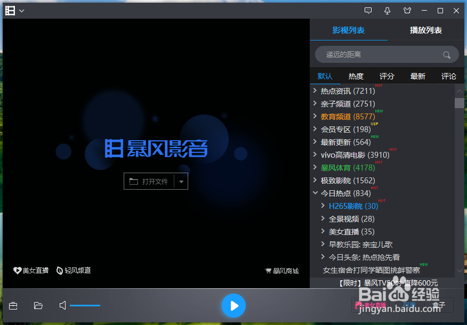Open 暴风商城 shopping cart link
The height and width of the screenshot is (325, 467).
point(282,271)
